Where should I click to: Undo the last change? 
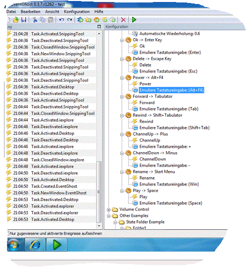point(61,20)
